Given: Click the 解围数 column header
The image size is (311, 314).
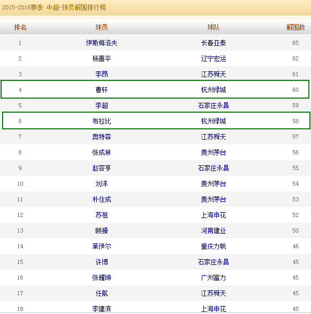Looking at the screenshot, I should (x=295, y=27).
